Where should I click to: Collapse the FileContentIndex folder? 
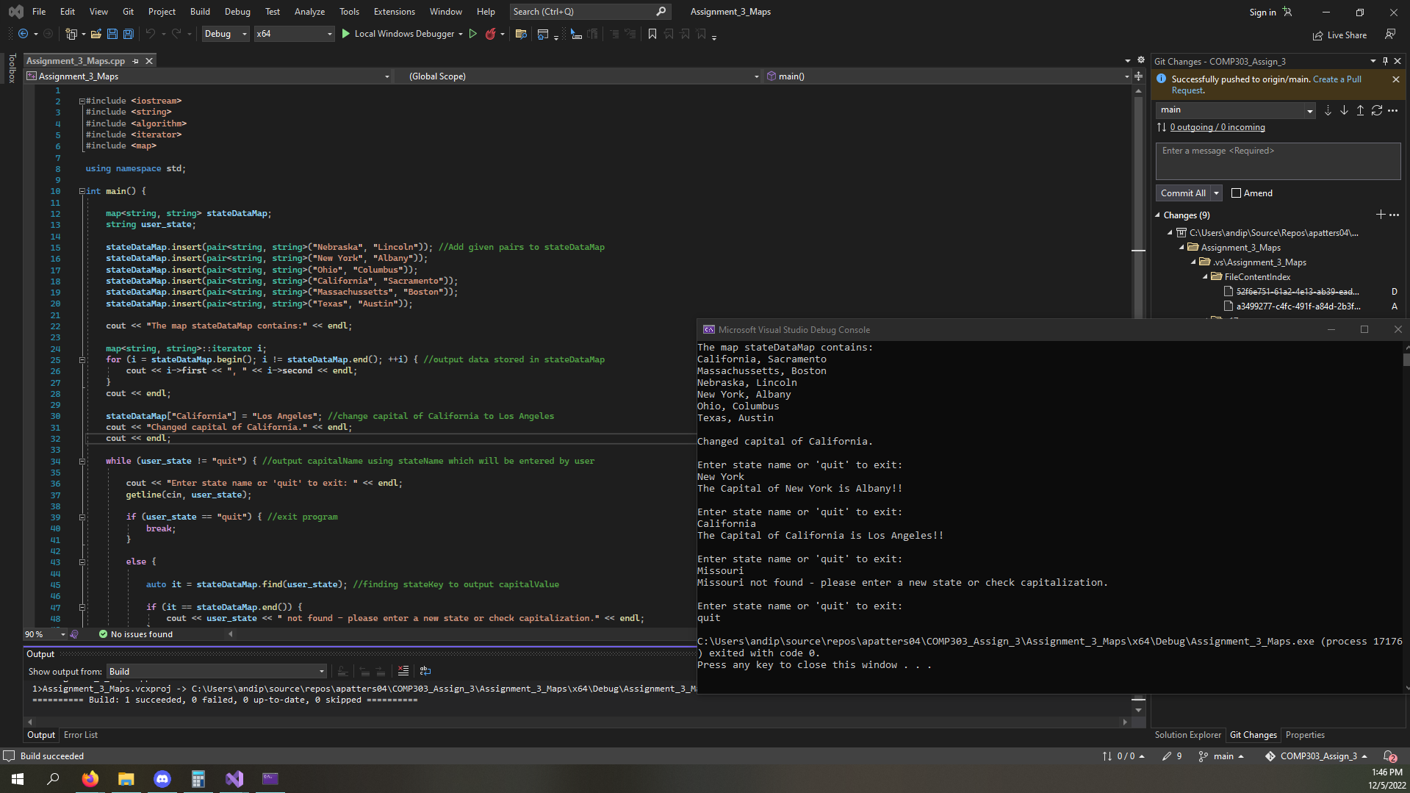[x=1205, y=277]
